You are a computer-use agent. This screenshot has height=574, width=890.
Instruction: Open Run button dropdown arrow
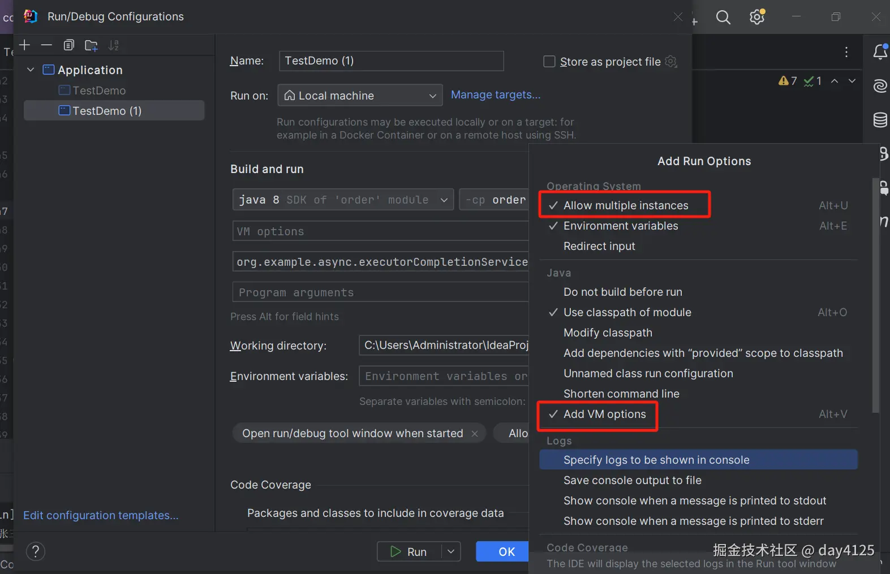(x=451, y=551)
